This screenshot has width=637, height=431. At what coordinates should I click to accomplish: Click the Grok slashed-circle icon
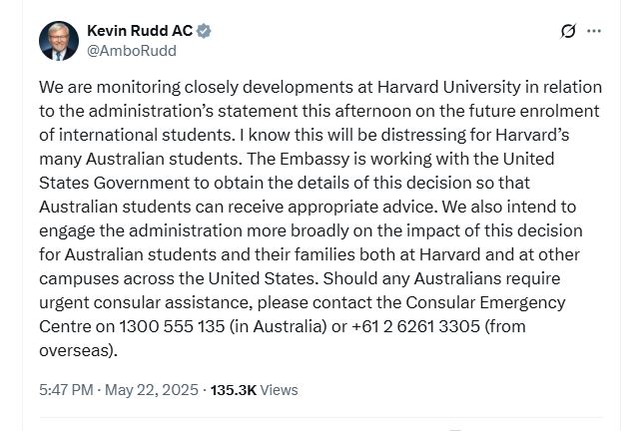pyautogui.click(x=568, y=31)
